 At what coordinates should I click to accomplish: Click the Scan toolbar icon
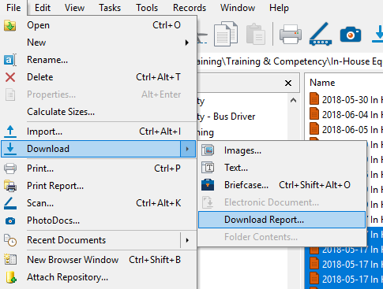pos(320,34)
